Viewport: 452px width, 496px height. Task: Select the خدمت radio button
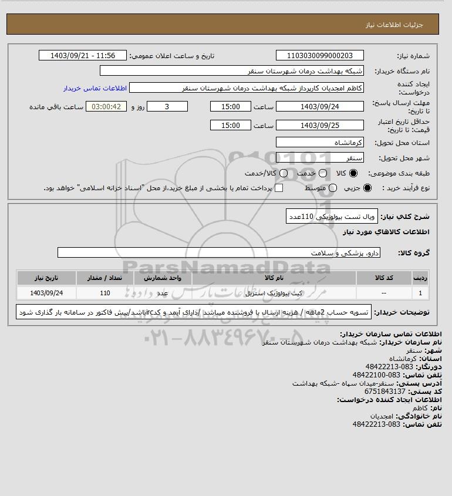click(323, 173)
